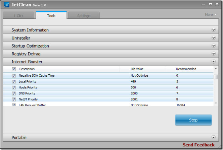Click the Stop button
Image resolution: width=223 pixels, height=150 pixels.
[x=193, y=120]
